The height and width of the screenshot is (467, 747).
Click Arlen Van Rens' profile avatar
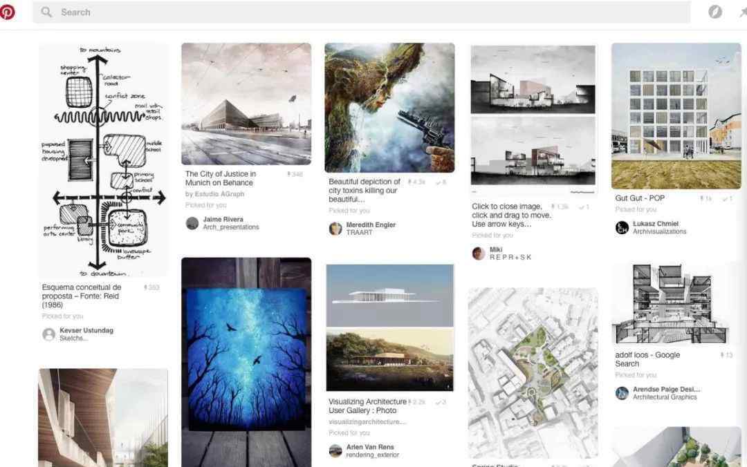click(335, 451)
